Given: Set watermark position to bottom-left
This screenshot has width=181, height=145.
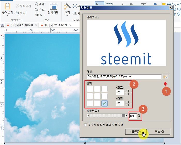Looking at the screenshot, I should point(90,103).
